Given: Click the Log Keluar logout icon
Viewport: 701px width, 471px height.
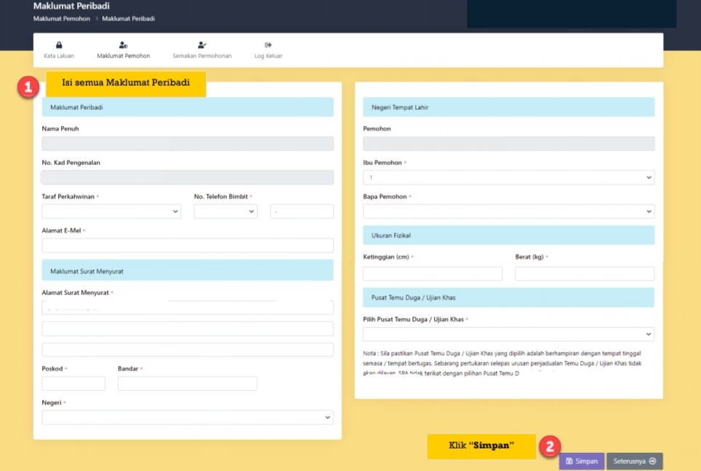Looking at the screenshot, I should [268, 45].
